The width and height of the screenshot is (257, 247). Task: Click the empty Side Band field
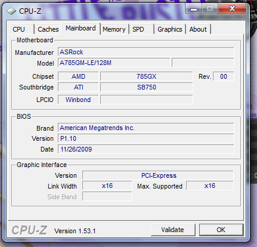[107, 197]
